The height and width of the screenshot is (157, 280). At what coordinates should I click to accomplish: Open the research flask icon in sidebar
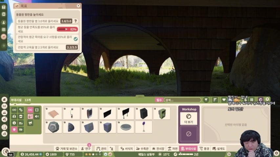[x=4, y=23]
